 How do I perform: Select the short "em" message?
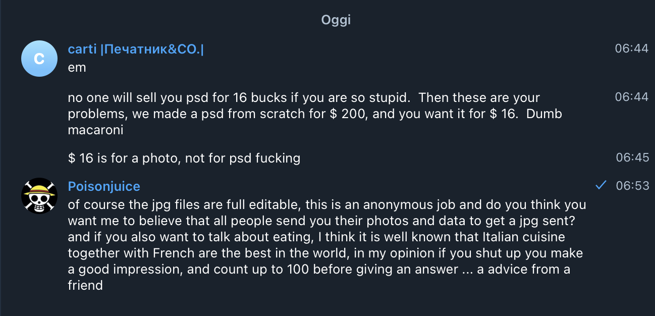point(77,67)
